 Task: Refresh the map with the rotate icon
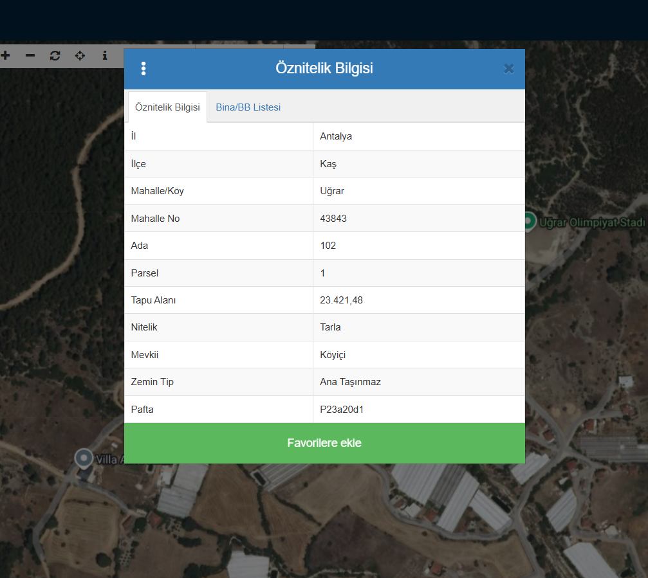point(55,55)
